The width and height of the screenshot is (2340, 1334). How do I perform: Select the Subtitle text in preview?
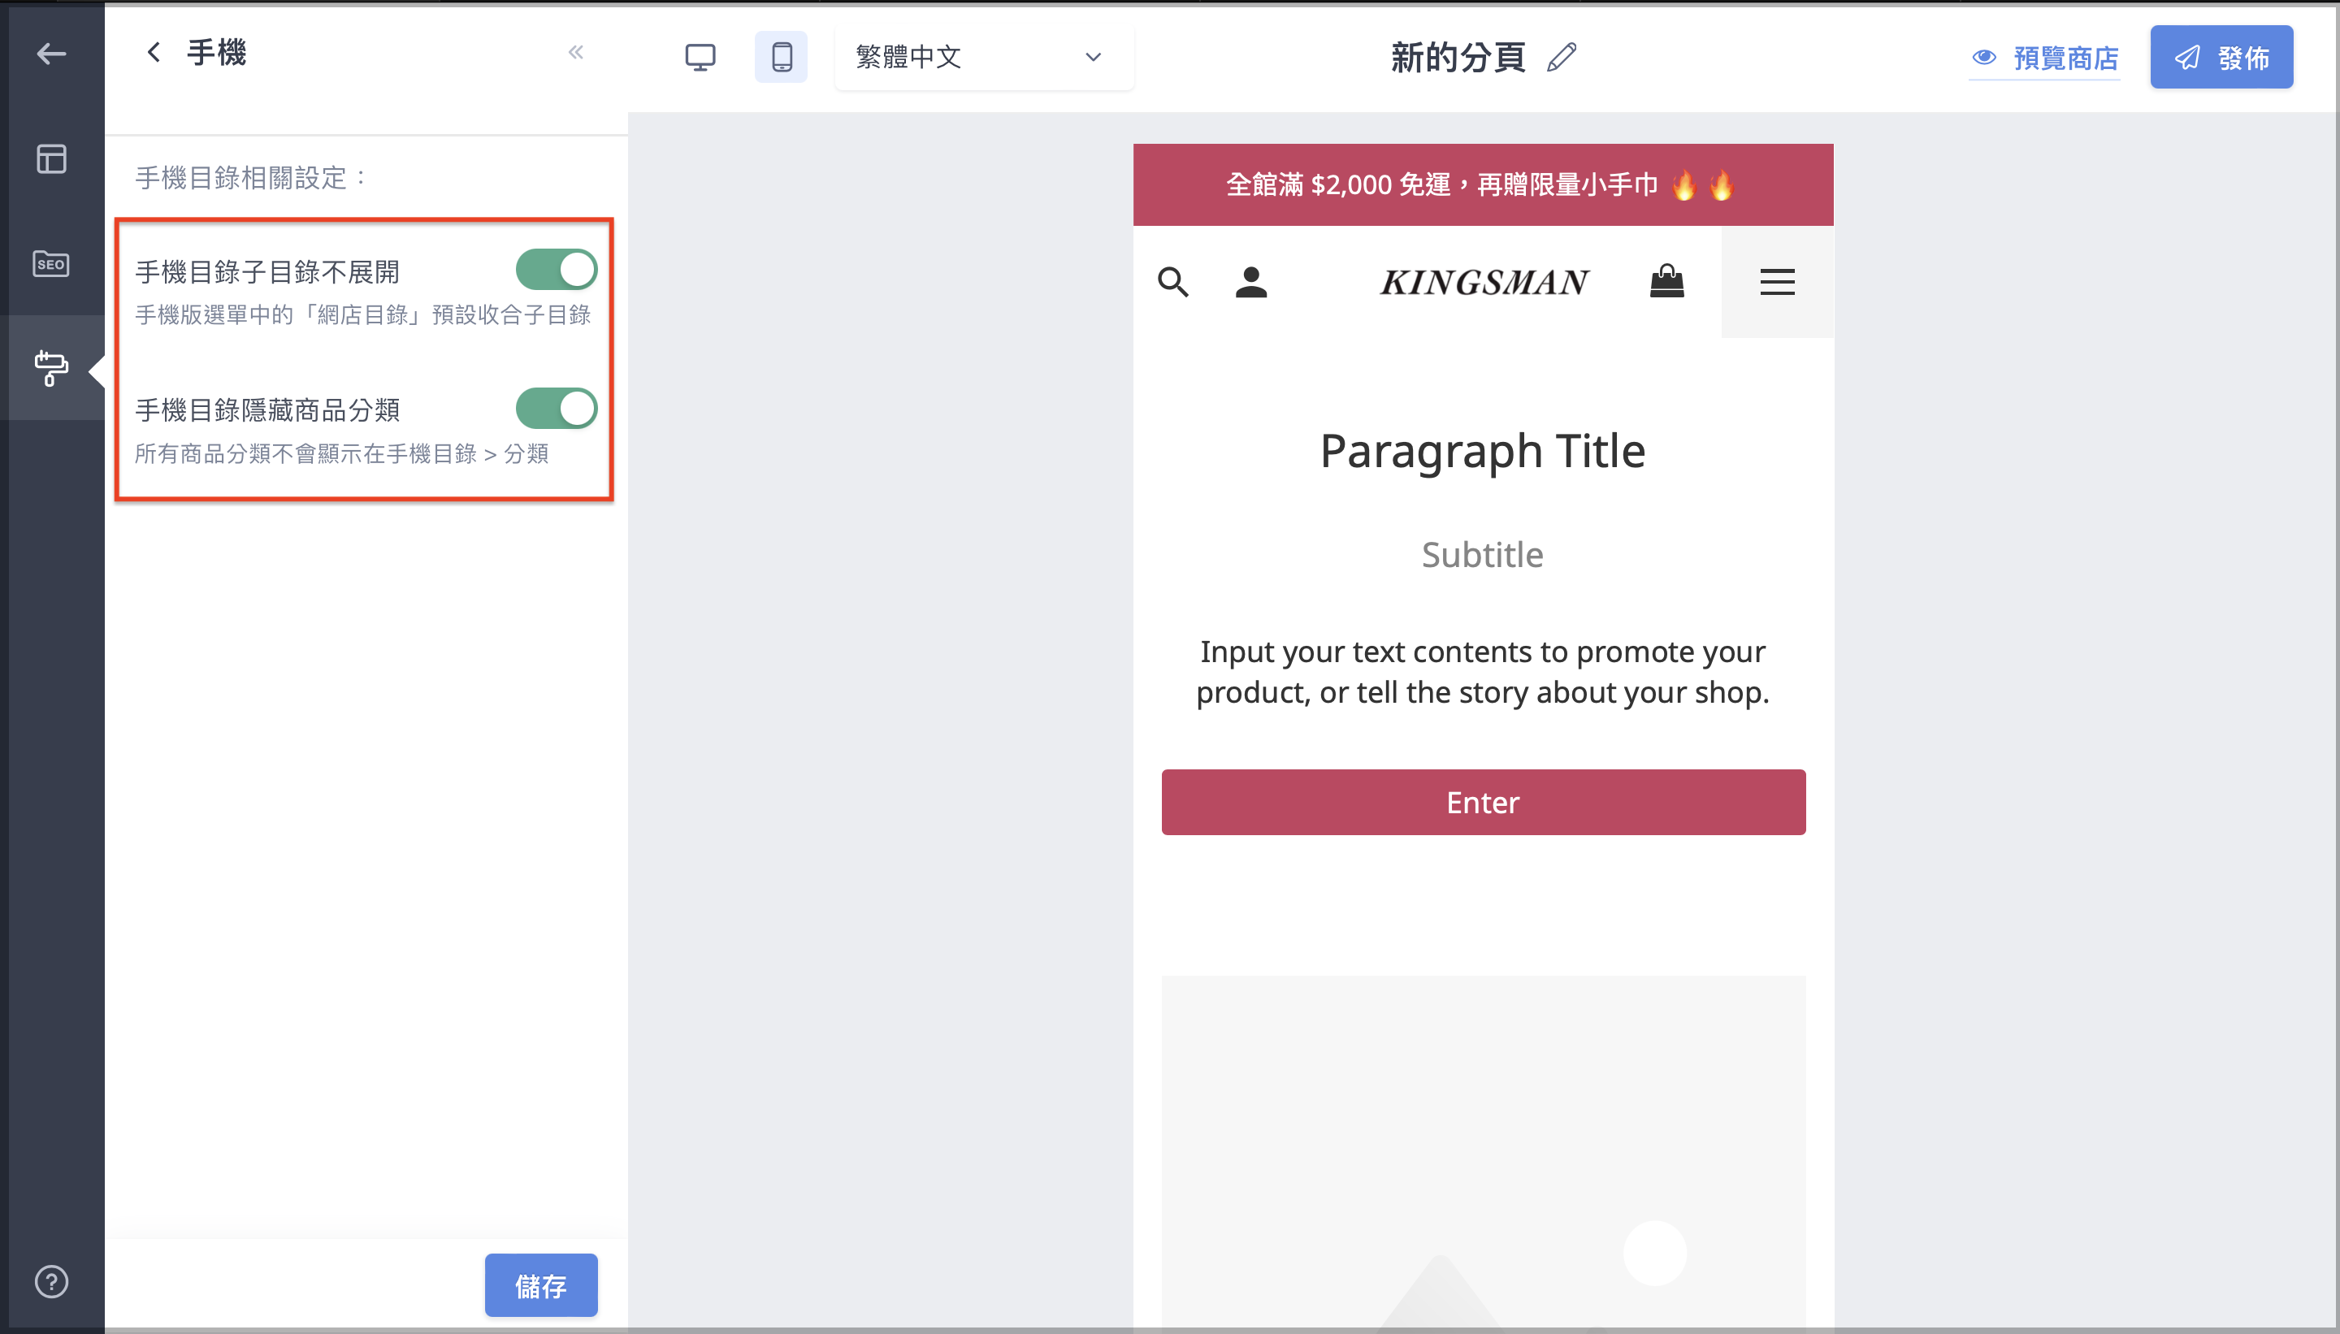1483,555
